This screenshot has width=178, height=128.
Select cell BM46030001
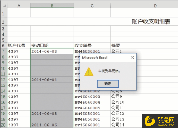coord(92,51)
